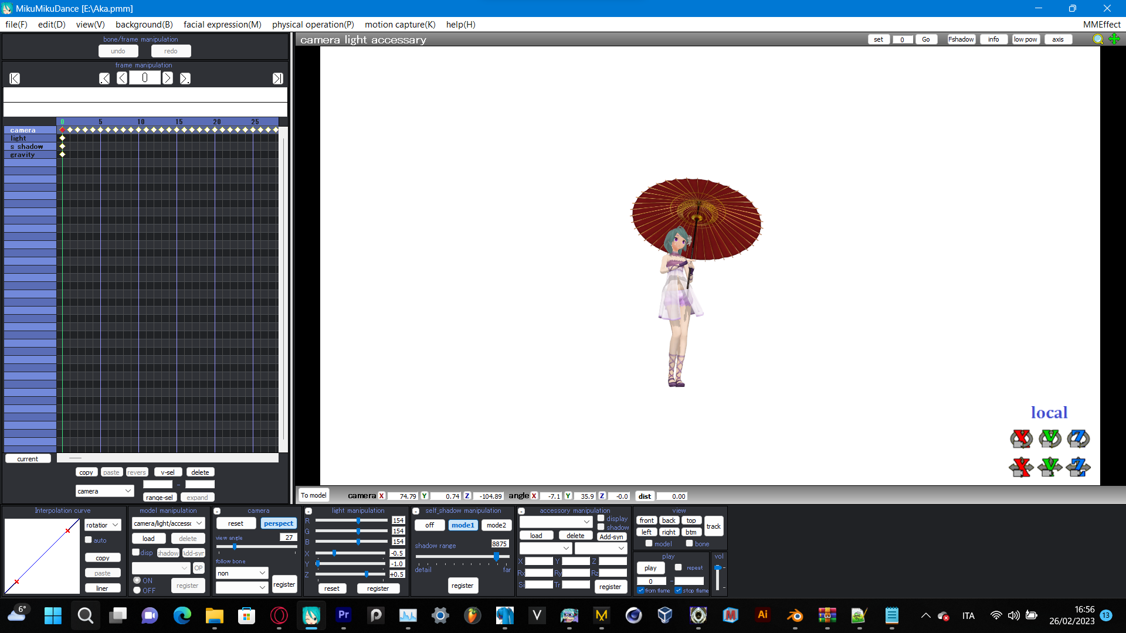Step forward one frame arrow
Image resolution: width=1126 pixels, height=633 pixels.
pyautogui.click(x=168, y=79)
